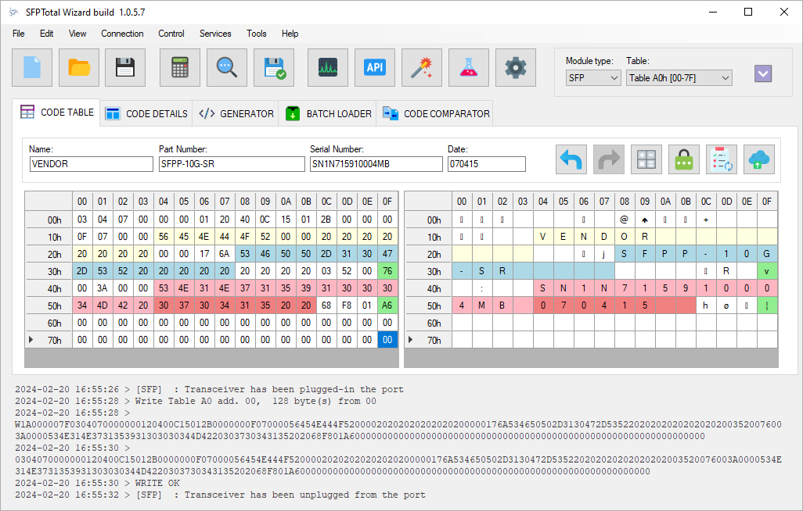This screenshot has height=511, width=803.
Task: Open the calculator tool icon
Action: (180, 67)
